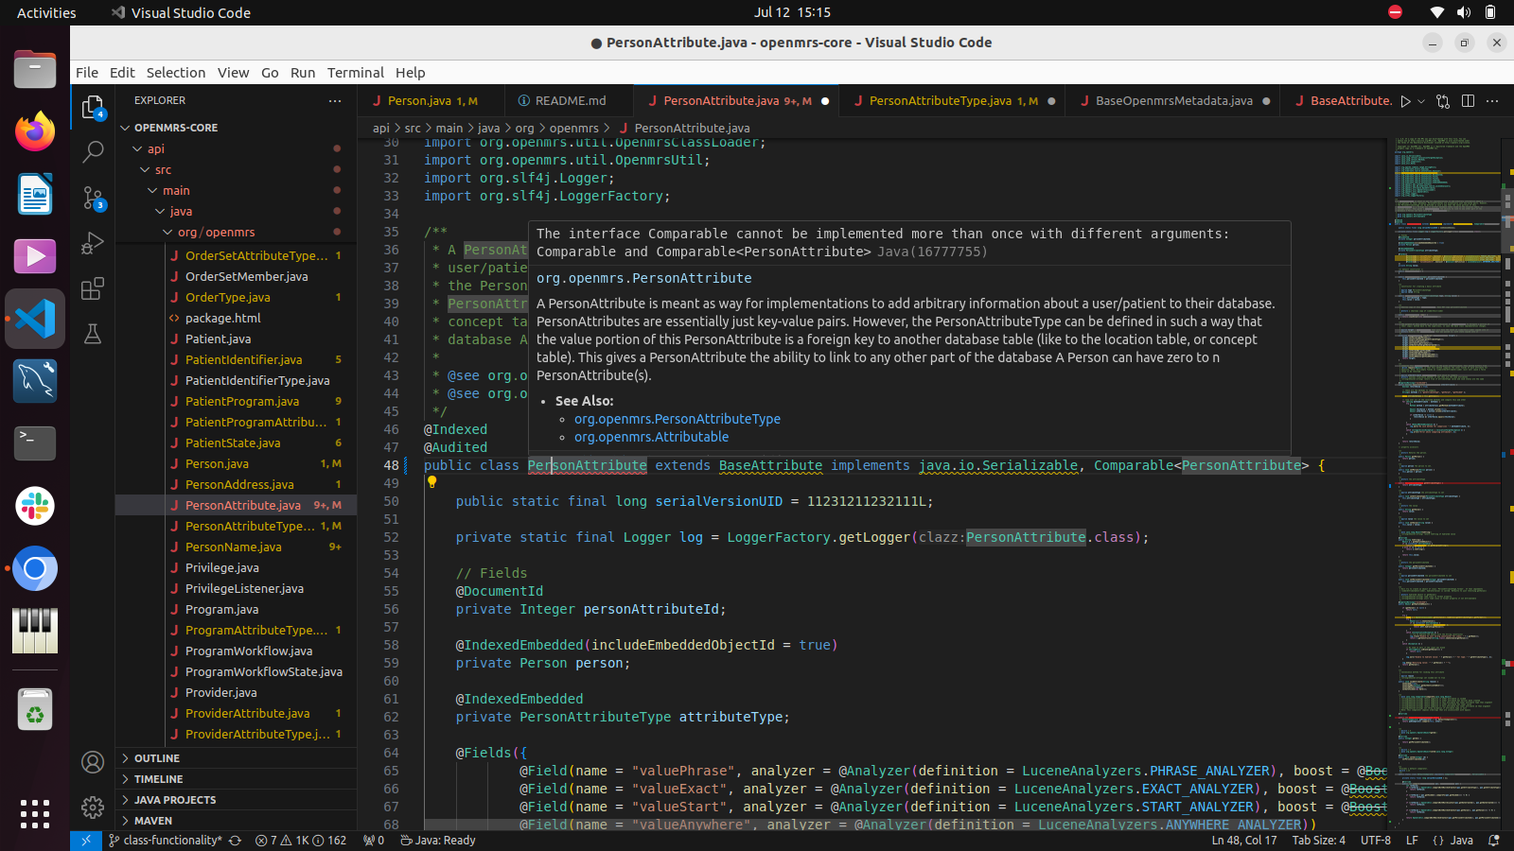Open the notifications bell

pyautogui.click(x=1494, y=840)
